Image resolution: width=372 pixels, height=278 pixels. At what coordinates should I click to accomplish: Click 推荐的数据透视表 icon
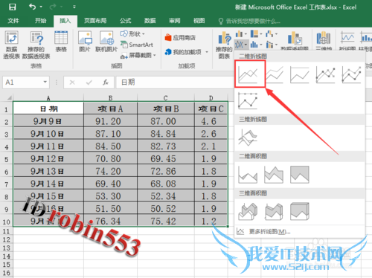coord(36,45)
